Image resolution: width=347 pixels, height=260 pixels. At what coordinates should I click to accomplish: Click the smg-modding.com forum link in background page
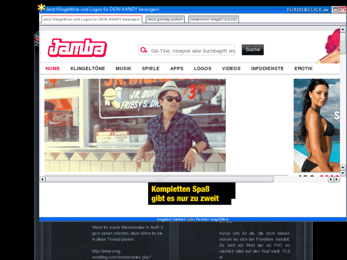tap(122, 254)
